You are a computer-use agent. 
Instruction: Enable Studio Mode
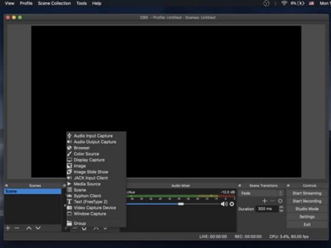click(307, 209)
